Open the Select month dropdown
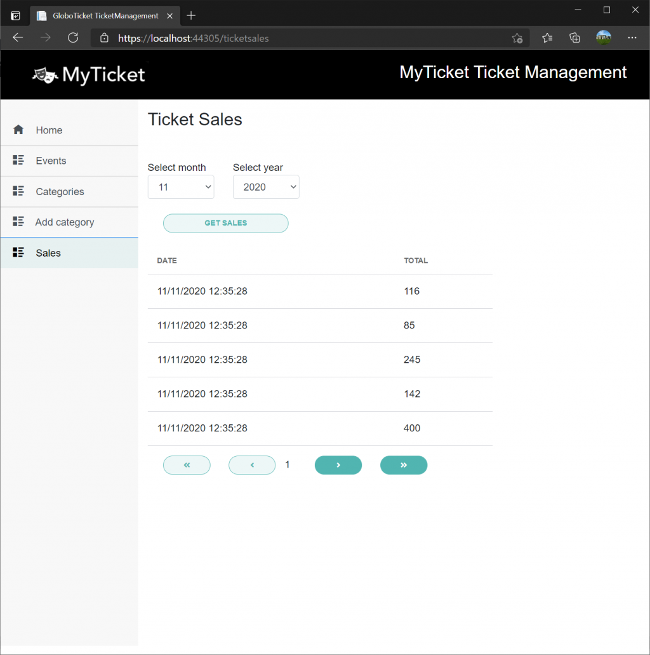Viewport: 650px width, 655px height. [181, 187]
